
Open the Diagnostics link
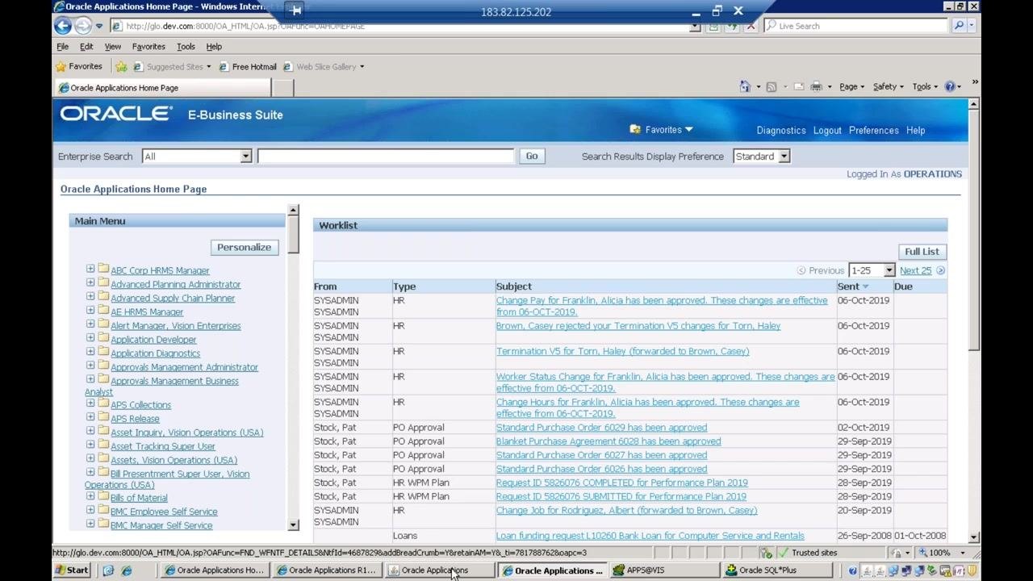[x=781, y=131]
